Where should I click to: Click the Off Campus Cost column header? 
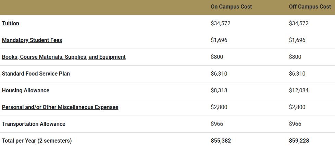pyautogui.click(x=310, y=7)
